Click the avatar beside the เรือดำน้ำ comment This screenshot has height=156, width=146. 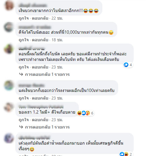(x=9, y=138)
